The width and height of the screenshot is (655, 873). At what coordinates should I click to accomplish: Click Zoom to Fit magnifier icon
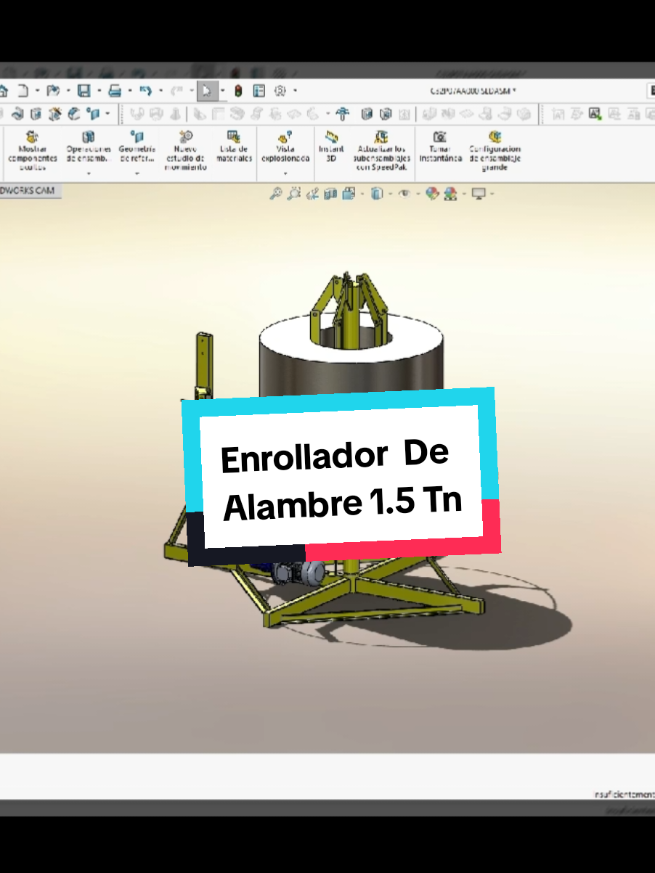275,194
